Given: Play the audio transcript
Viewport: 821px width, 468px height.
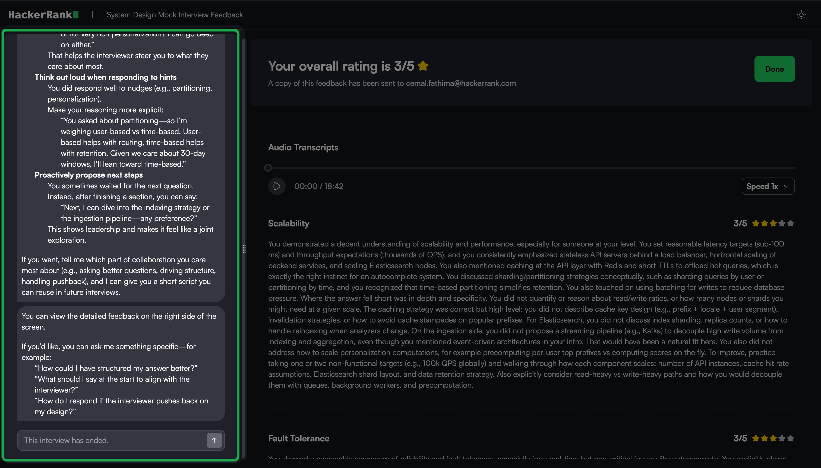Looking at the screenshot, I should point(277,186).
